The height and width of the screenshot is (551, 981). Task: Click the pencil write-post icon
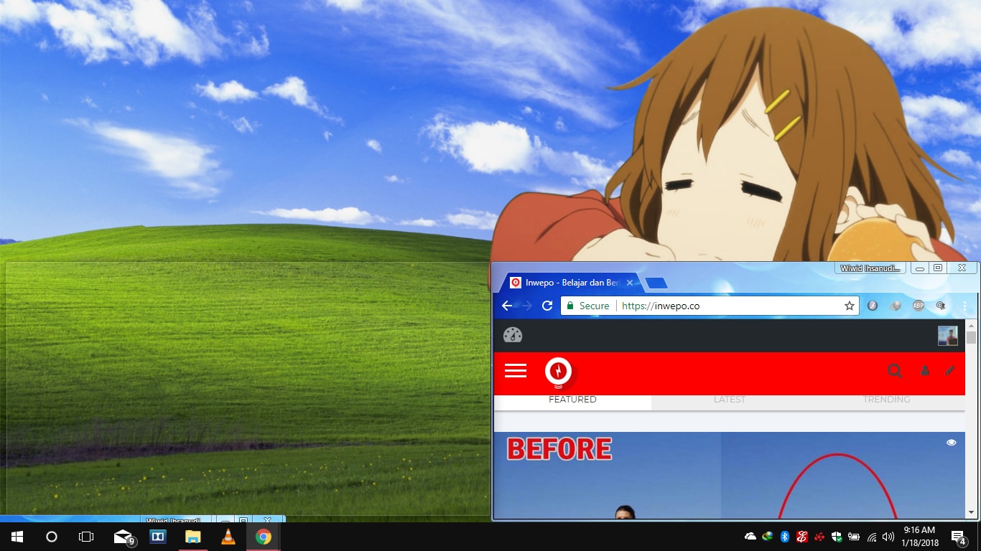[950, 371]
